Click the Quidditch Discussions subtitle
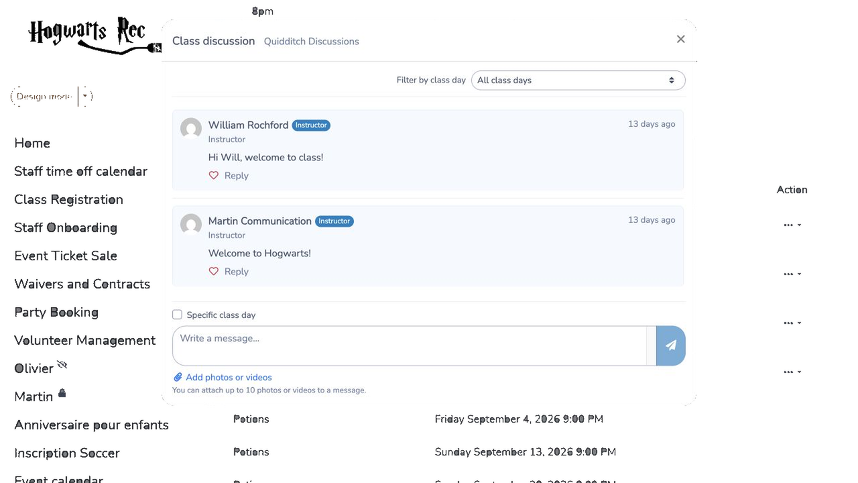The height and width of the screenshot is (483, 858). pos(311,42)
